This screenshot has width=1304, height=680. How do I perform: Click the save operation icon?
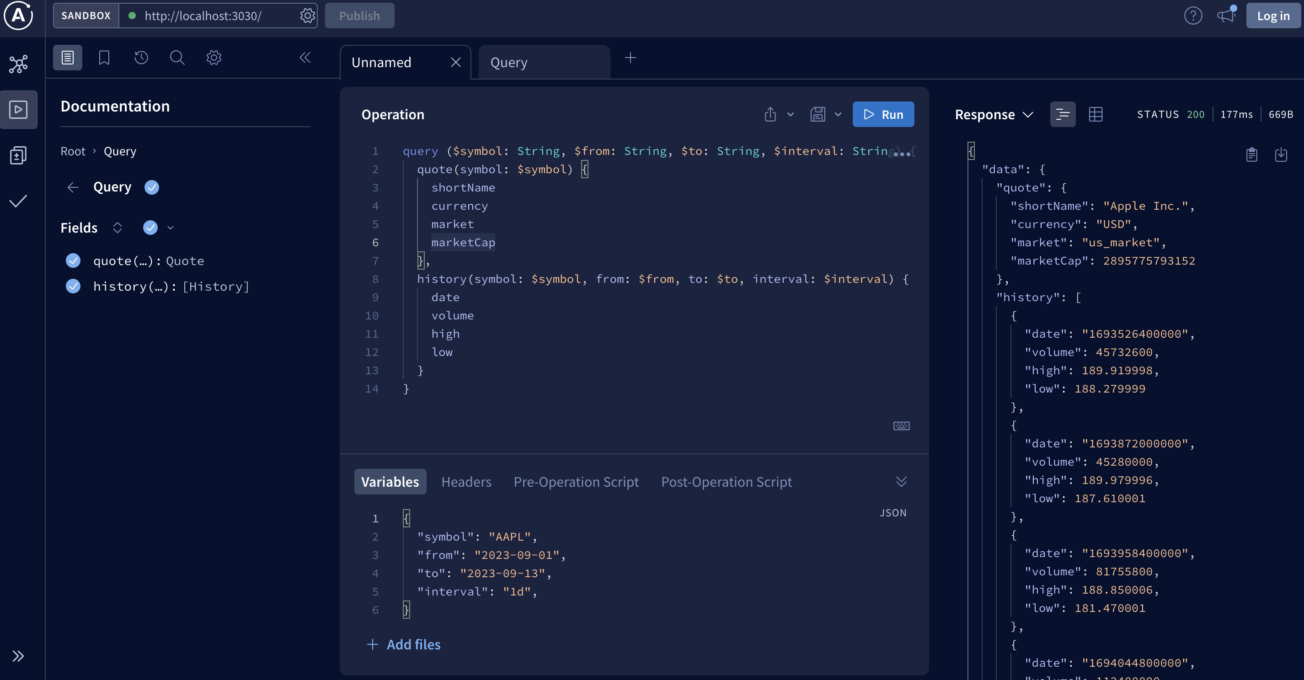[818, 114]
